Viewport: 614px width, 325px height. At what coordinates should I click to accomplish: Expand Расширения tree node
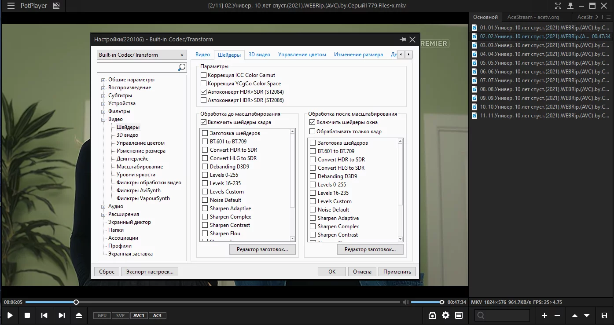pyautogui.click(x=103, y=215)
